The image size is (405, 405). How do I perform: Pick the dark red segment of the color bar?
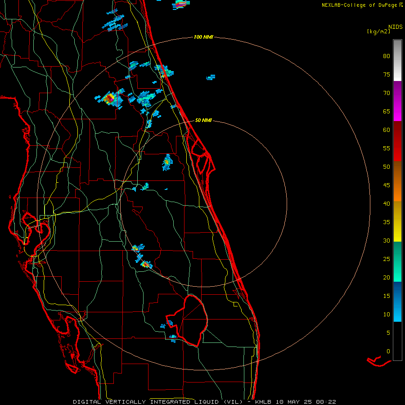397,141
